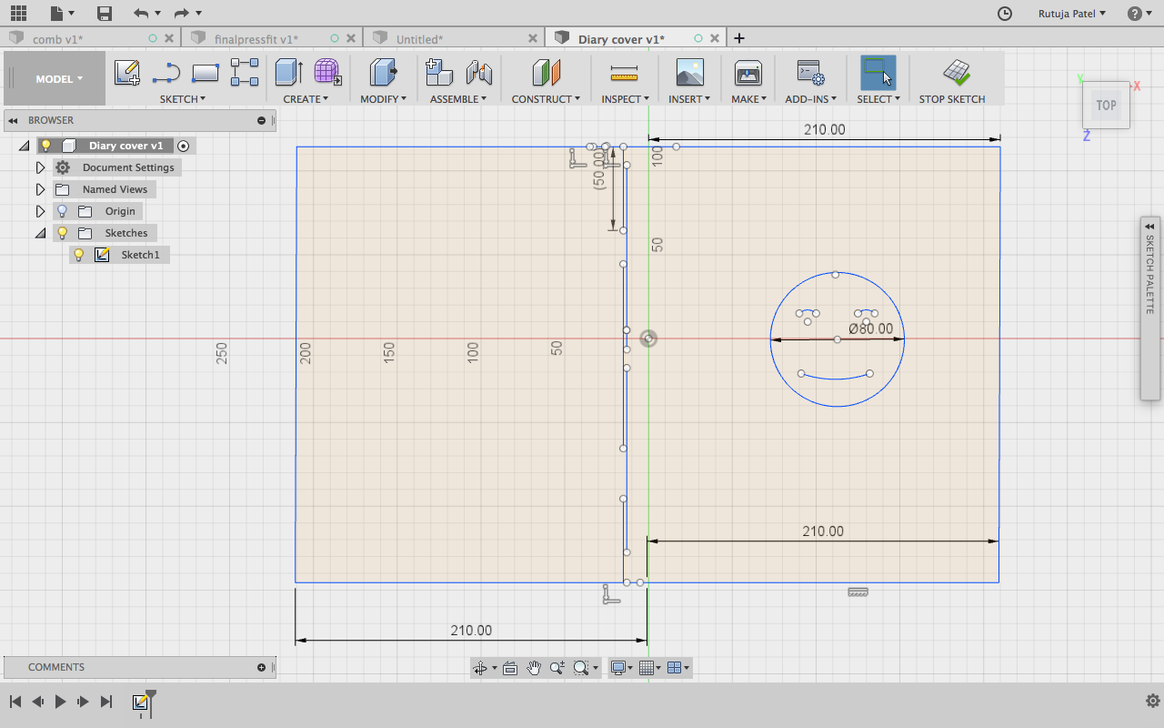Select the Create Form sculpt icon
This screenshot has width=1164, height=728.
pos(327,73)
